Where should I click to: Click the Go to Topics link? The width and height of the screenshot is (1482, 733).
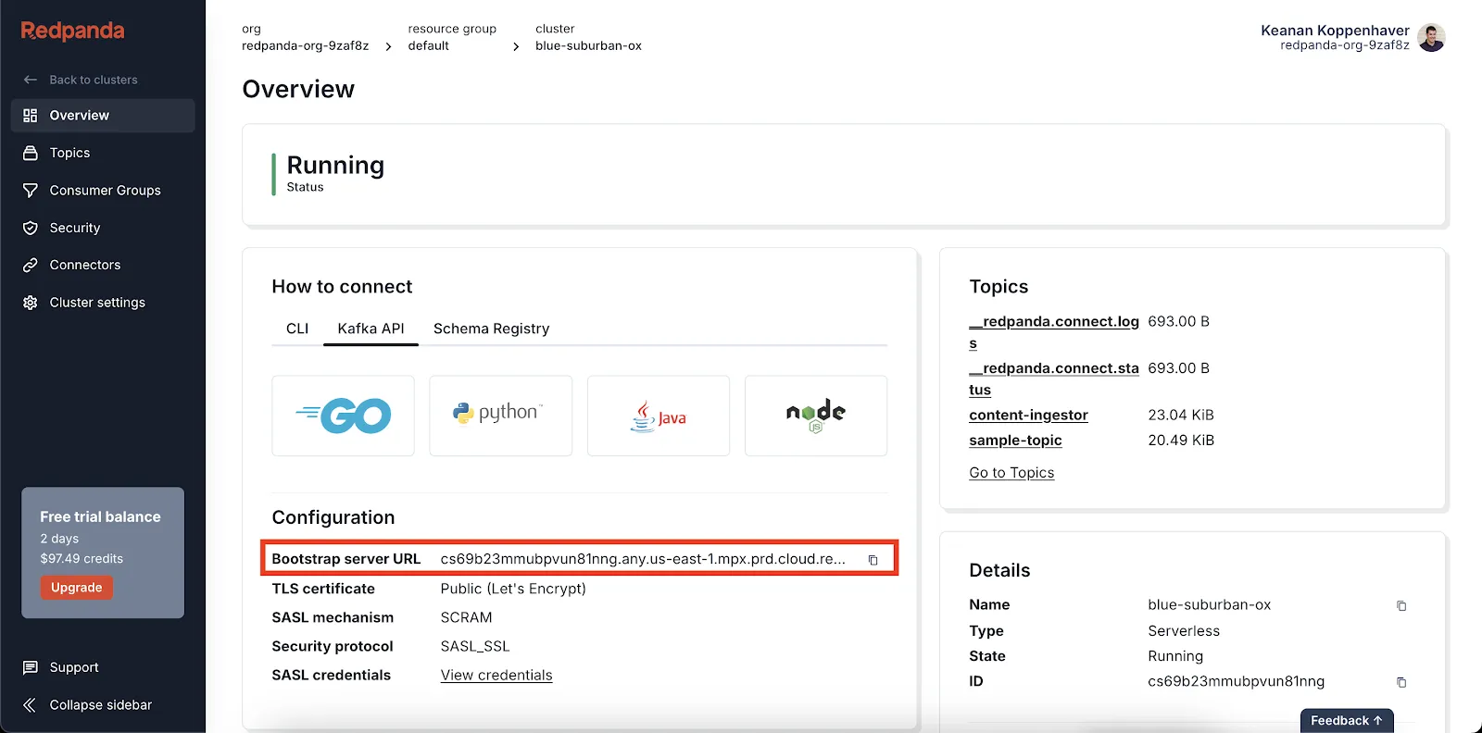(x=1011, y=473)
